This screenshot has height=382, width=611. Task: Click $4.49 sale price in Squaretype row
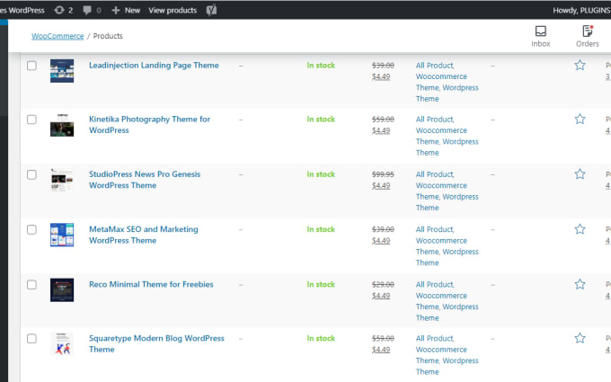tap(381, 350)
